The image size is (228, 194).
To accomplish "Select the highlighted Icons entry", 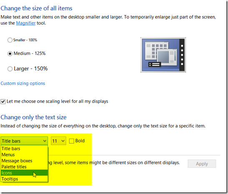I will 24,173.
